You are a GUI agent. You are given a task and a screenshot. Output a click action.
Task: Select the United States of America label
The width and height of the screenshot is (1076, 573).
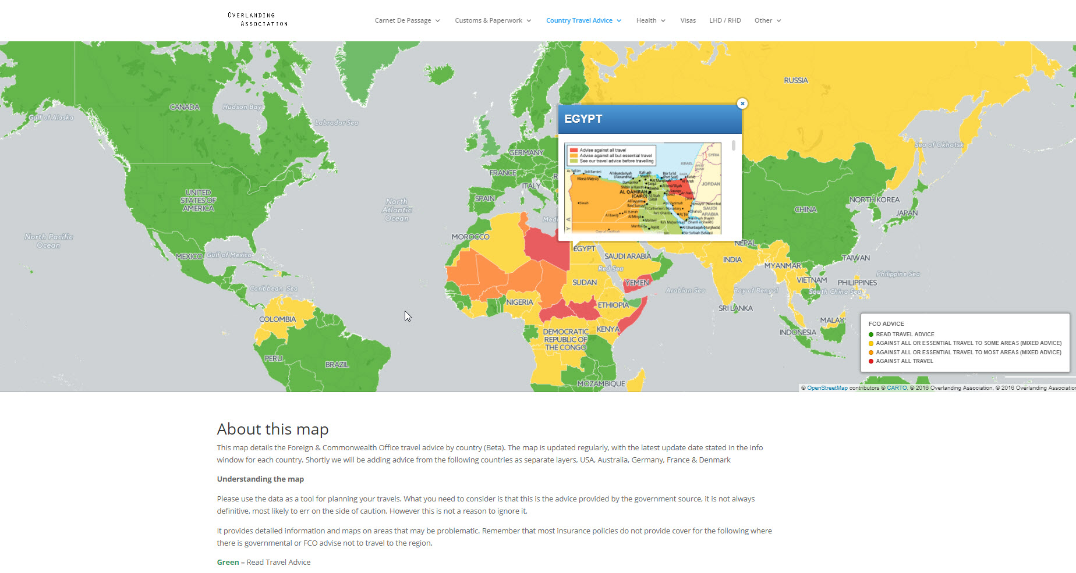click(198, 201)
